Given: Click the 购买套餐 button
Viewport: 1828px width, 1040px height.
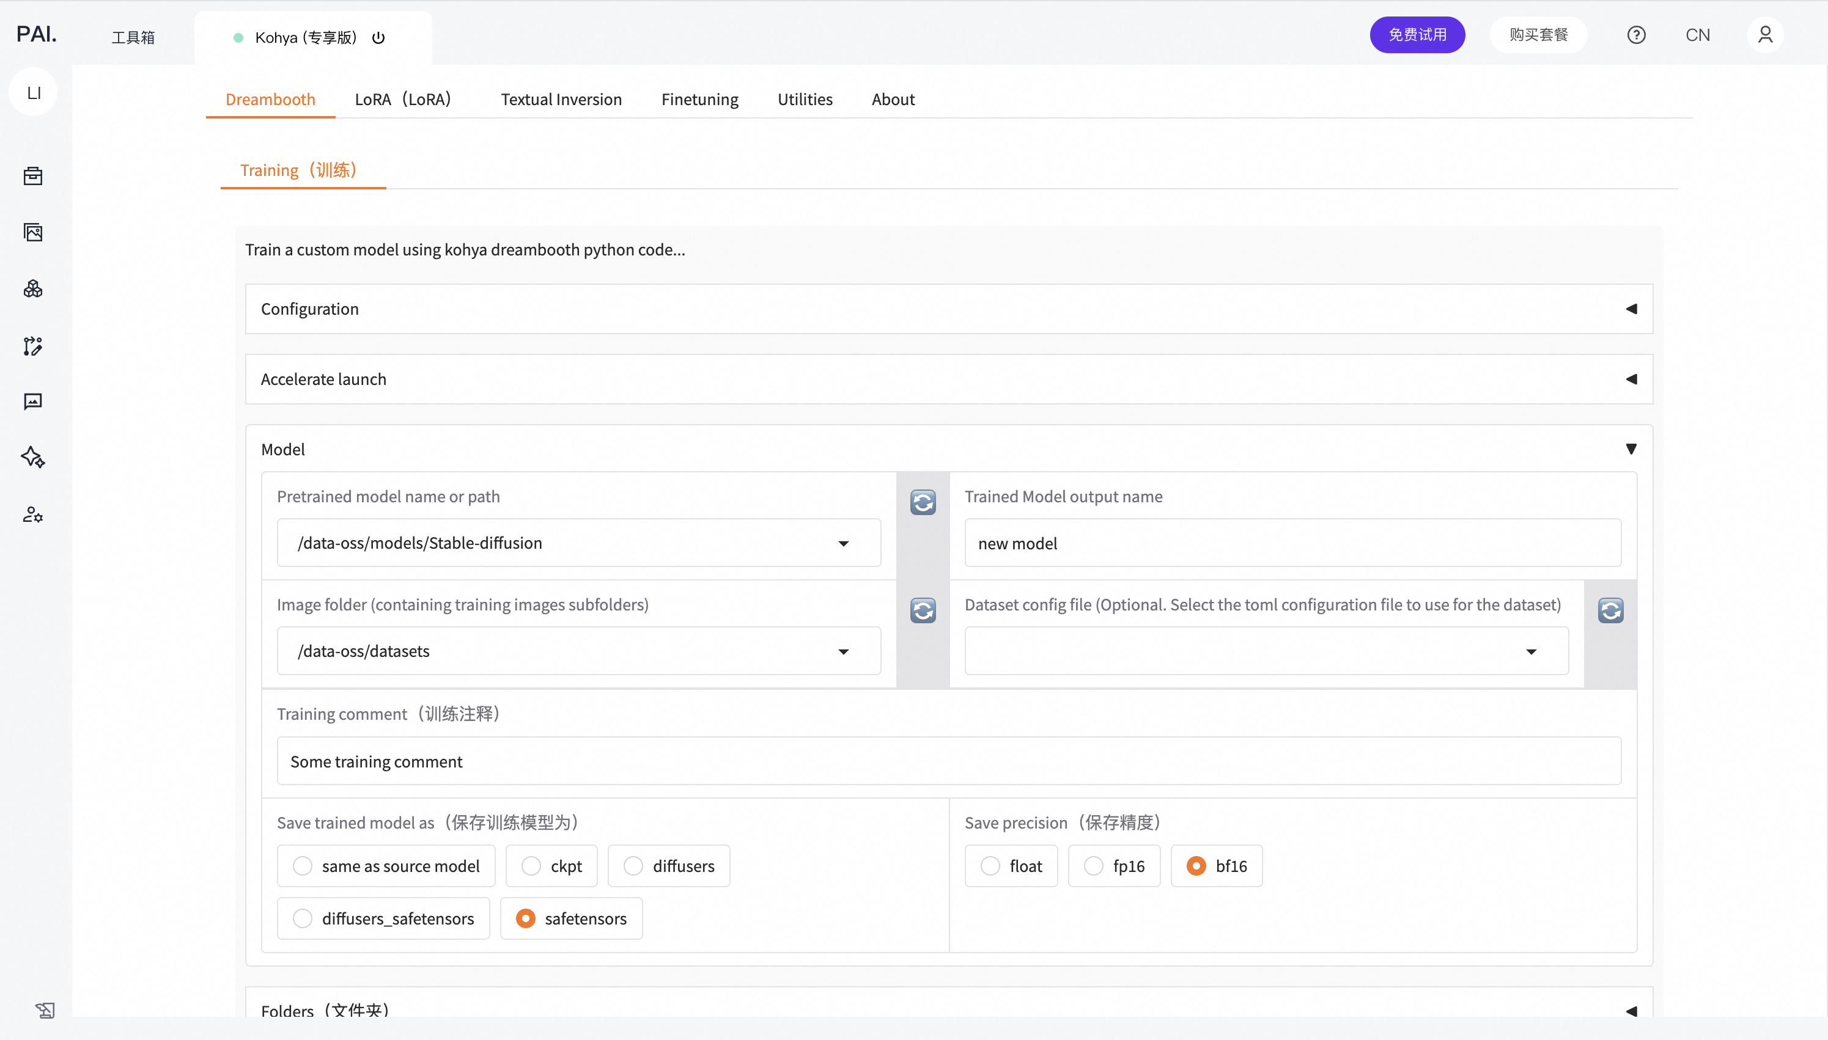Looking at the screenshot, I should click(x=1538, y=35).
